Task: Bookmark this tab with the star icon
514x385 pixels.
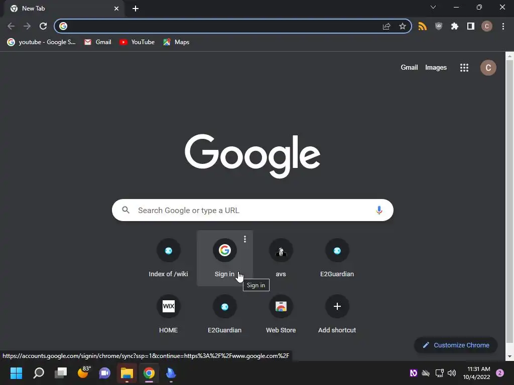Action: click(403, 26)
